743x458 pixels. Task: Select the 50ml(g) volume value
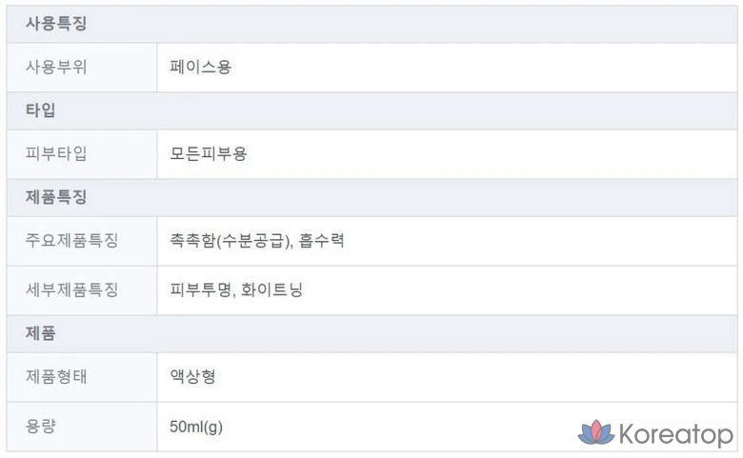click(195, 427)
